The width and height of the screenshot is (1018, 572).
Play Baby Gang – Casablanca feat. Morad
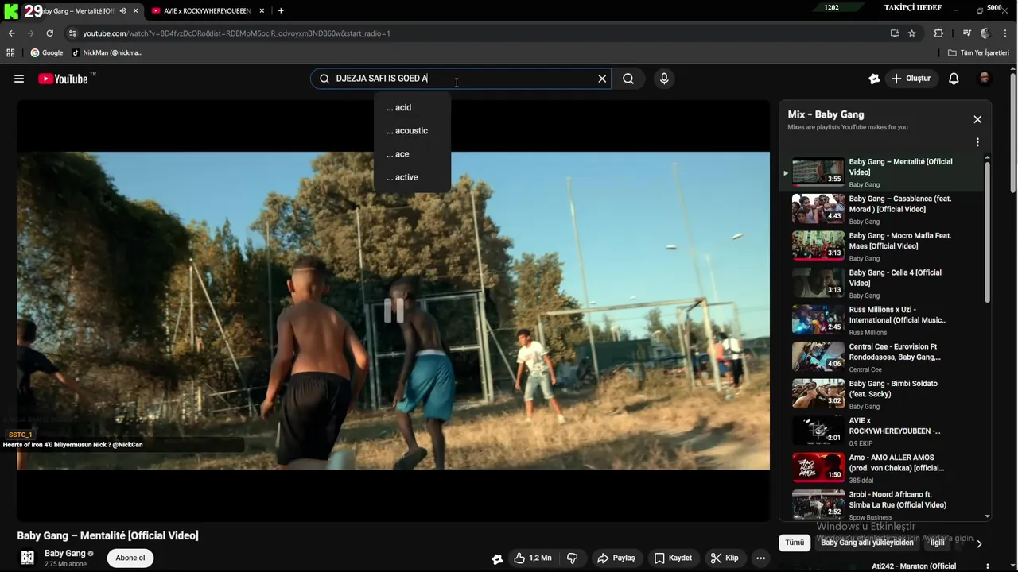[881, 209]
